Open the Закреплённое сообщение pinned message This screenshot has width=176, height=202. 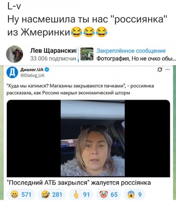coord(131,51)
